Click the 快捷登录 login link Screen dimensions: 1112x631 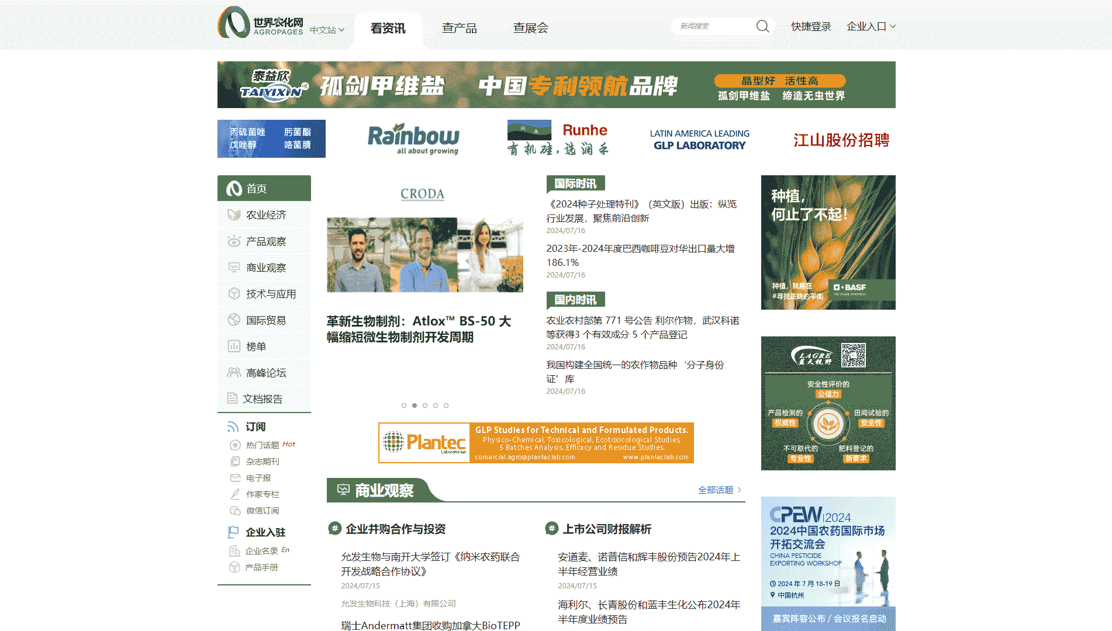811,26
